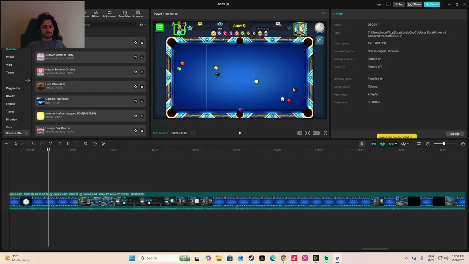Download the Lounge Sax Groove track

coord(142,131)
